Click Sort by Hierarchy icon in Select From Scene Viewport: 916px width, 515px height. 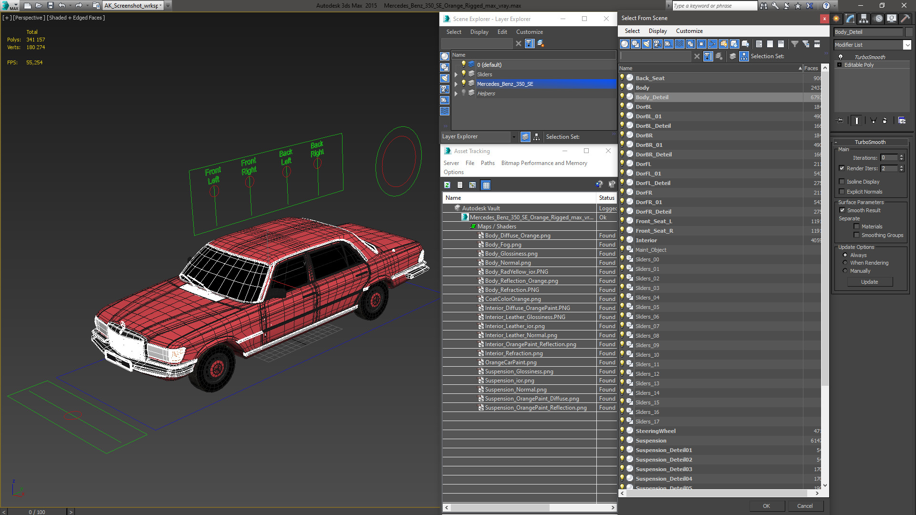tap(744, 56)
